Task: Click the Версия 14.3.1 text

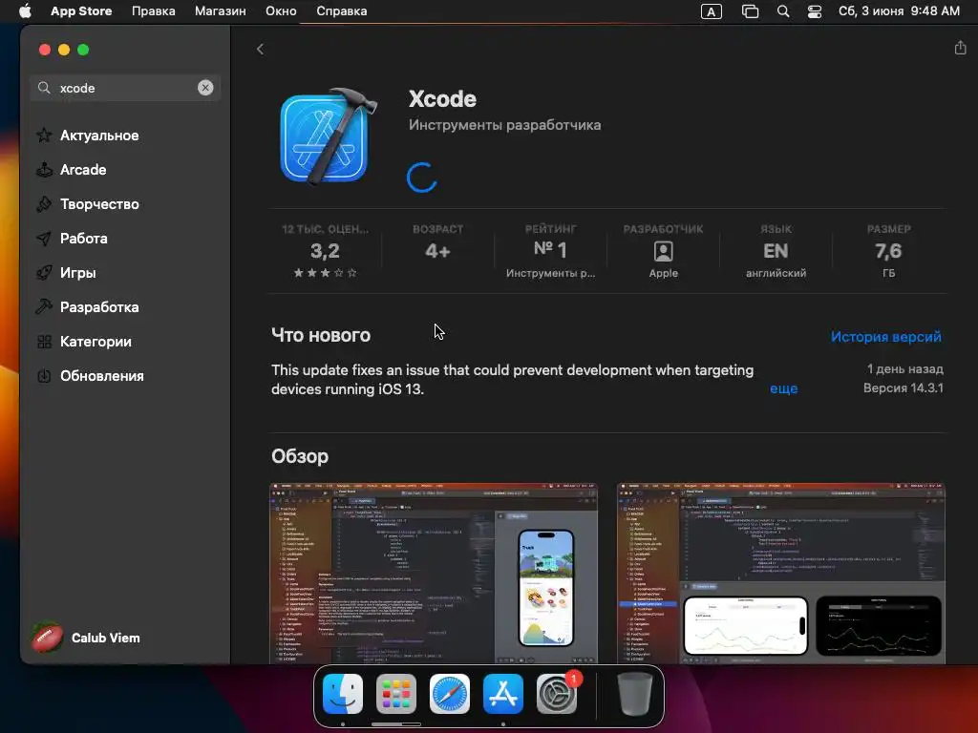Action: pyautogui.click(x=904, y=387)
